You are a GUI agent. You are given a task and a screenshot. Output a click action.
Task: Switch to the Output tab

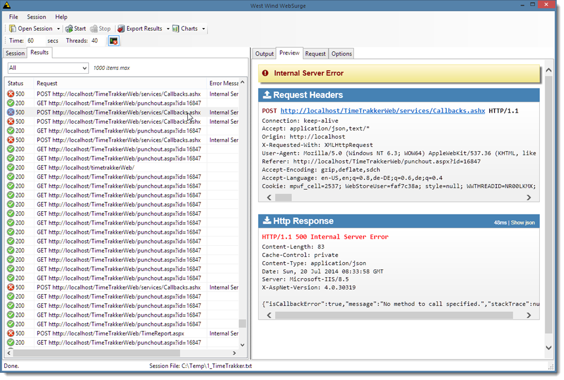264,53
